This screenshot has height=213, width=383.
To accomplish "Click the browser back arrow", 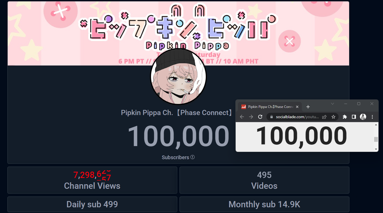I will (242, 117).
